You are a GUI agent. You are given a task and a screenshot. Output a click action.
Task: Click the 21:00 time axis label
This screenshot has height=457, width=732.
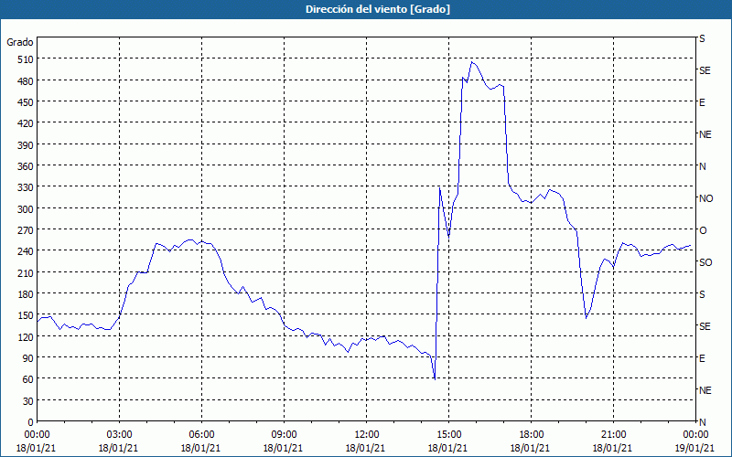click(613, 435)
